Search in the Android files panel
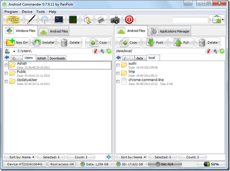This screenshot has height=171, width=230. [215, 51]
